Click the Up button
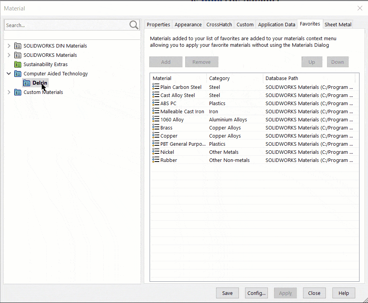Viewport: 368px width, 303px height. 312,62
